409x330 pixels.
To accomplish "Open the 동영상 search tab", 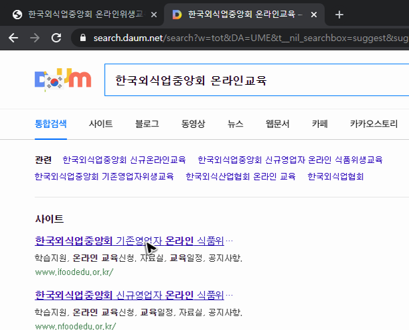I will [x=194, y=123].
